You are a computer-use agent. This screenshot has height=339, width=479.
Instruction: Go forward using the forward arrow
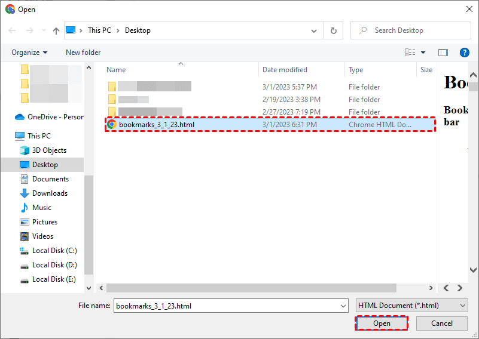(x=30, y=30)
